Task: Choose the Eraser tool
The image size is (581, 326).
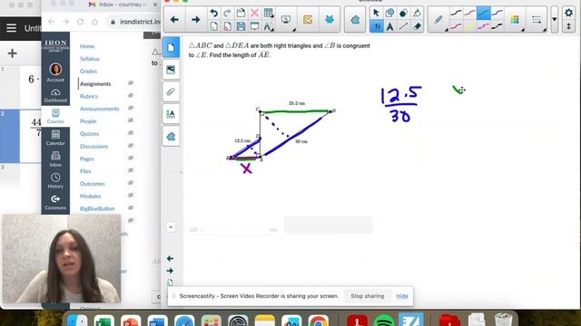Action: [417, 26]
